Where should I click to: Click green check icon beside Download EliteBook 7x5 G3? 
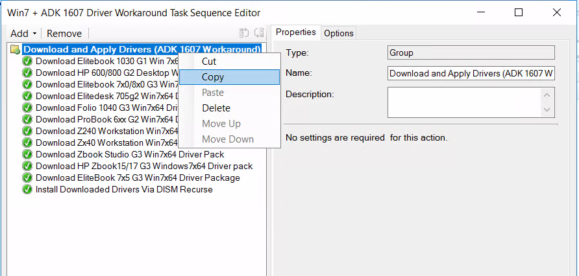point(27,178)
